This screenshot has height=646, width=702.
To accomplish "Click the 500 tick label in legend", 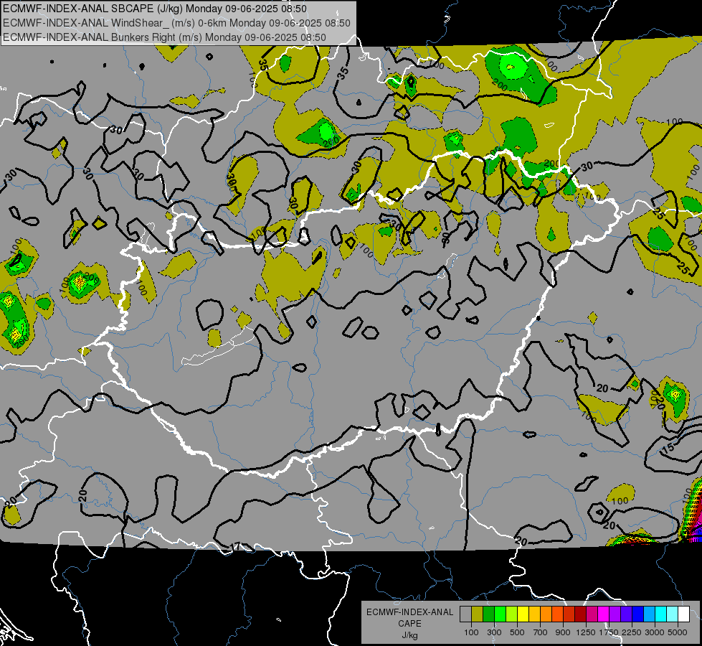I will 517,632.
